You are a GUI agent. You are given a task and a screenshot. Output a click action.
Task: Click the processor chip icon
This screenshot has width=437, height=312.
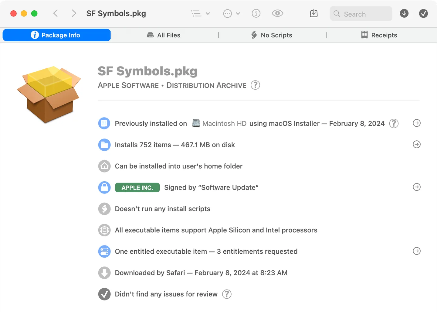[x=104, y=230]
